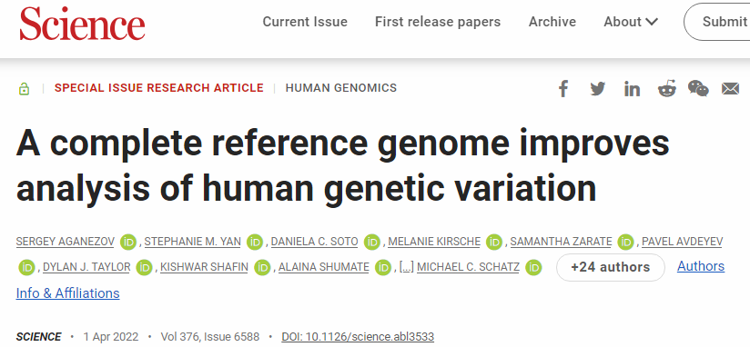This screenshot has height=347, width=750.
Task: Share via WeChat icon
Action: (698, 88)
